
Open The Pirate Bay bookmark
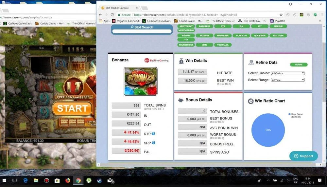[x=252, y=21]
